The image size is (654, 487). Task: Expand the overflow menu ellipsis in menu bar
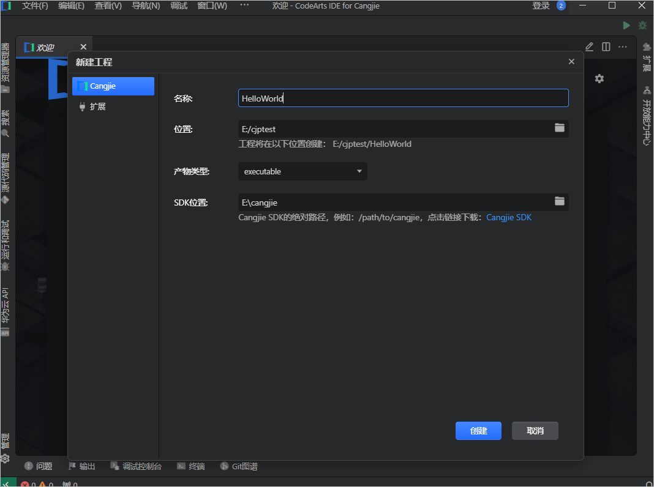244,5
